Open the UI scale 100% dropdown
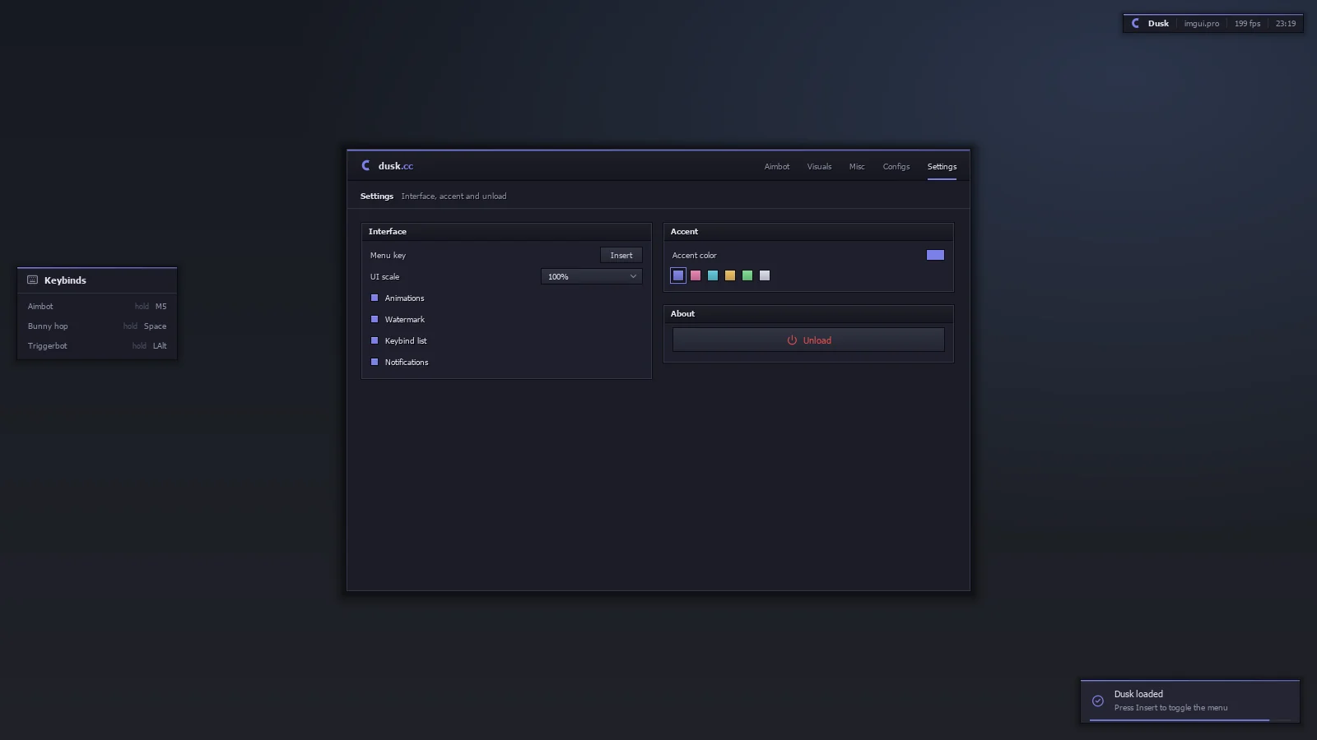 [x=592, y=276]
